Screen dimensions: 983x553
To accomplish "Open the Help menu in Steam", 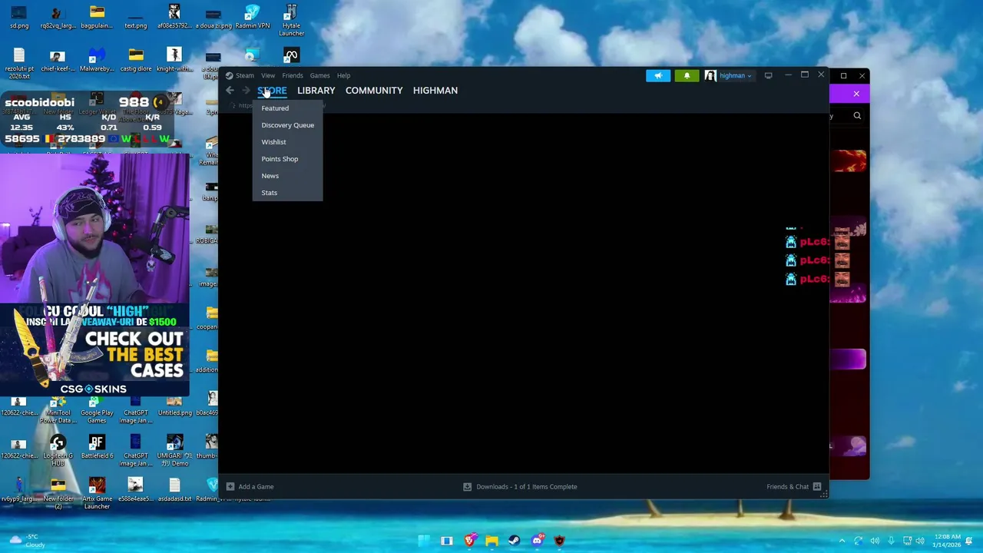I will pos(343,75).
